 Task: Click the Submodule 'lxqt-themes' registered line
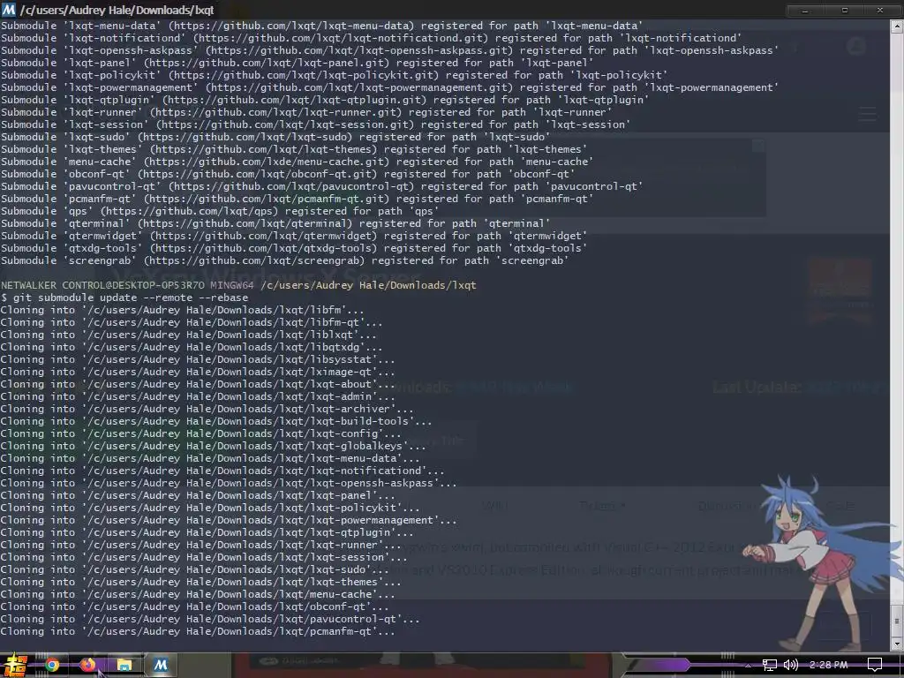coord(294,149)
